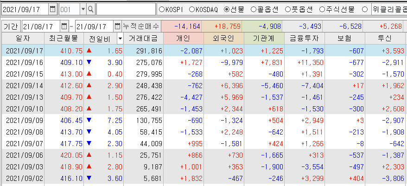This screenshot has width=407, height=186.
Task: Click cumulative 기관계 value -4,908
Action: 262,26
